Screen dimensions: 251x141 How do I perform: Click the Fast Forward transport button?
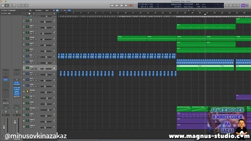(117, 5)
